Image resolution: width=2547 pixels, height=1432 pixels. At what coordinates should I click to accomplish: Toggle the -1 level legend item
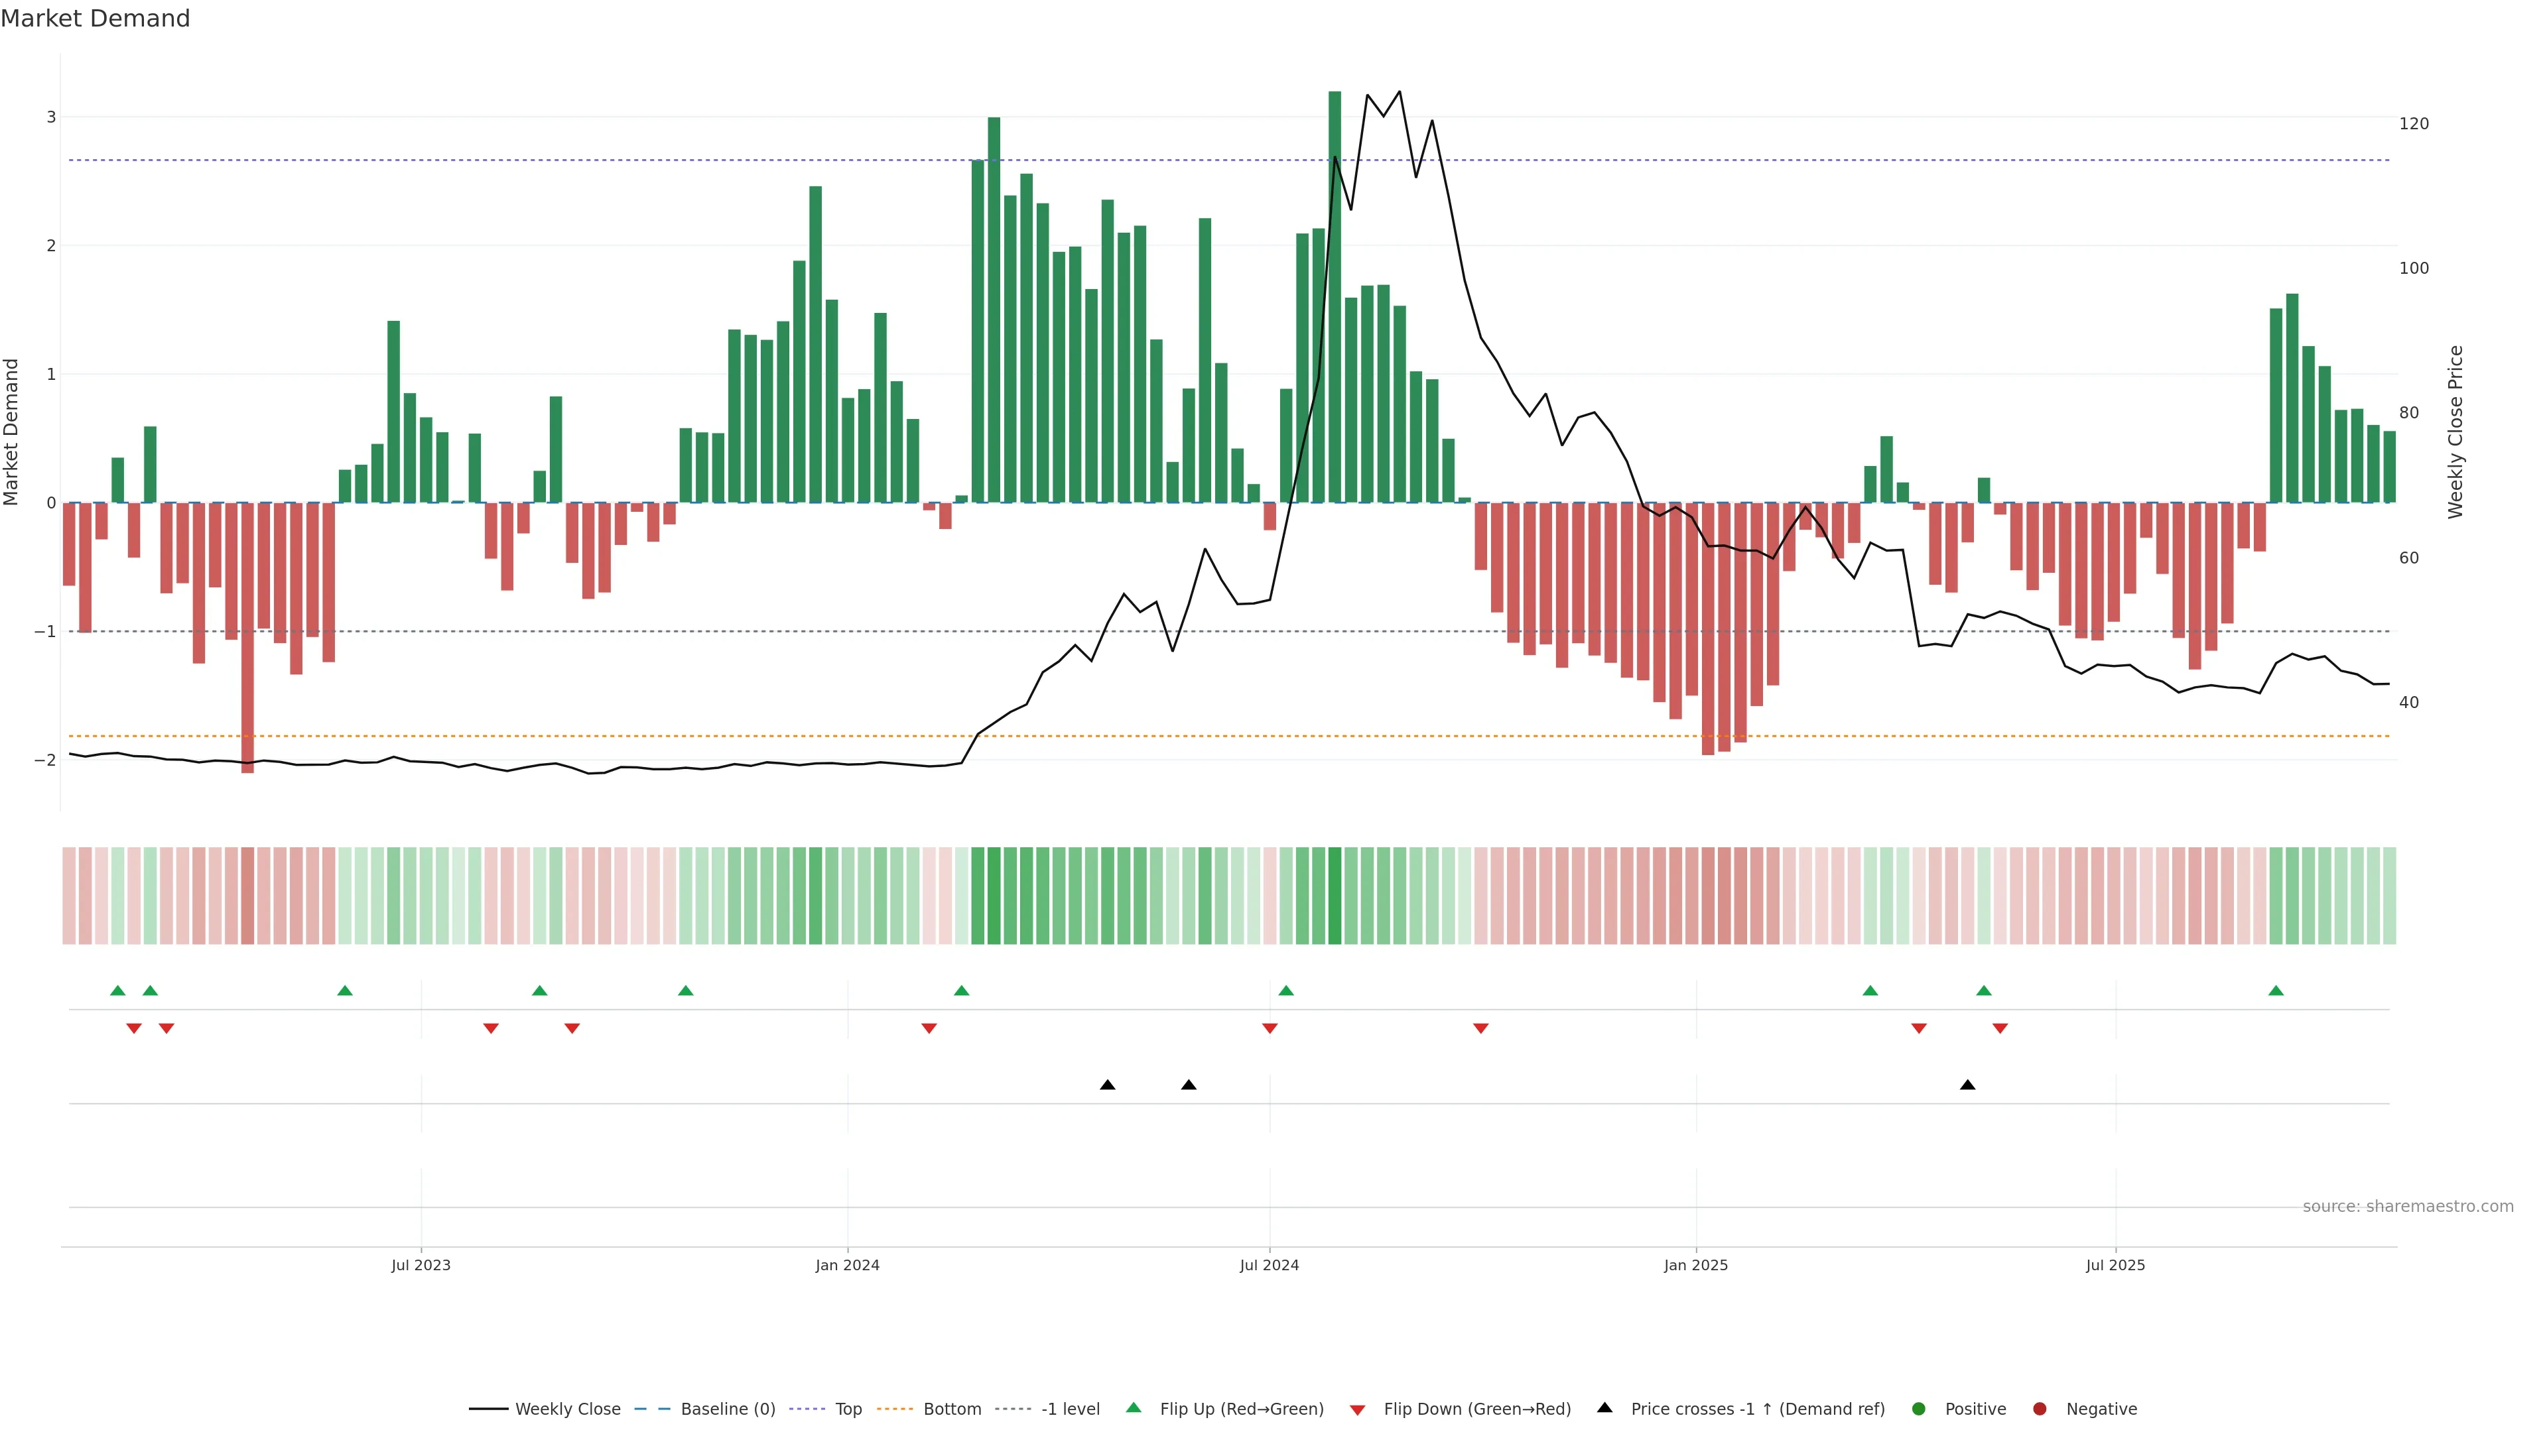click(x=1070, y=1409)
